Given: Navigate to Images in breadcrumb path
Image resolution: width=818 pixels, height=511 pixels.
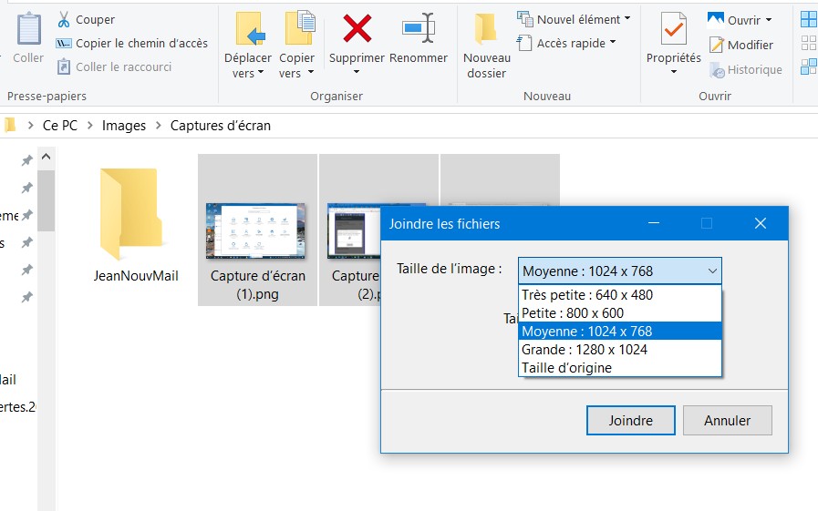Looking at the screenshot, I should coord(124,126).
